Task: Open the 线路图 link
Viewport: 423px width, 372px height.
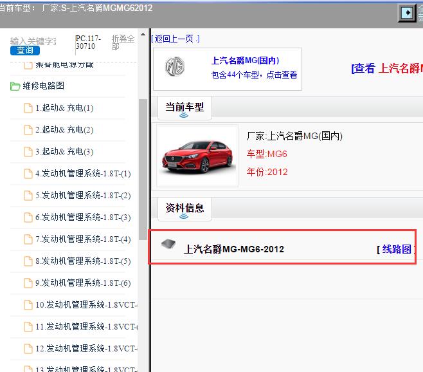Action: (396, 249)
